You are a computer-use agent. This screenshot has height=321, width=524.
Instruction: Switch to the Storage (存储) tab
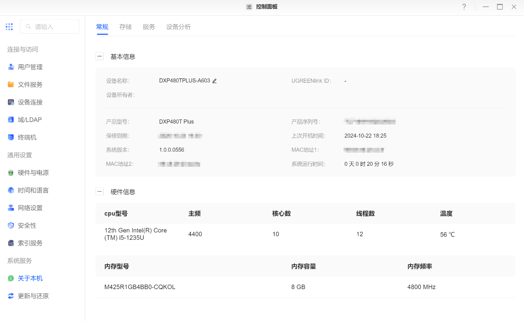(x=126, y=27)
